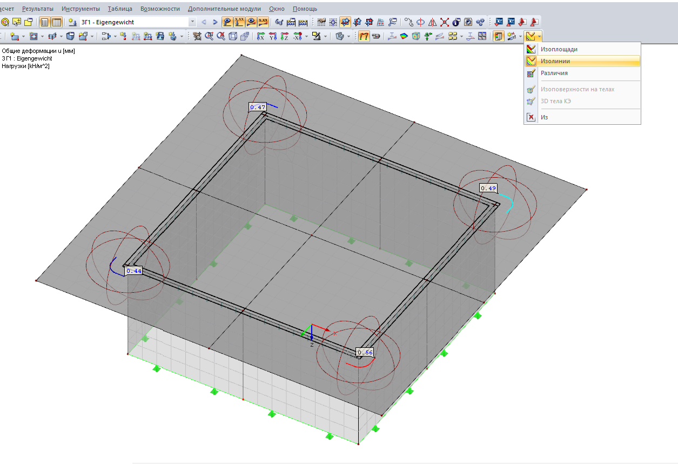678x464 pixels.
Task: Click the deformation value label 0.56
Action: (x=365, y=352)
